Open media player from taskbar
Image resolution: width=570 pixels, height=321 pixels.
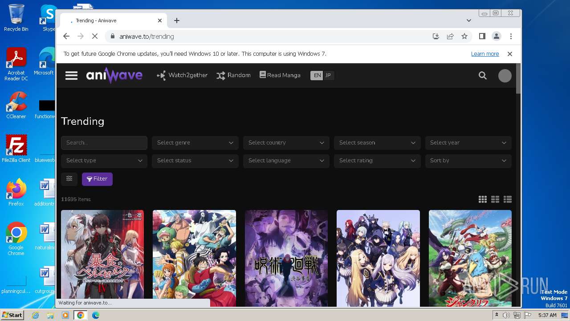[65, 315]
